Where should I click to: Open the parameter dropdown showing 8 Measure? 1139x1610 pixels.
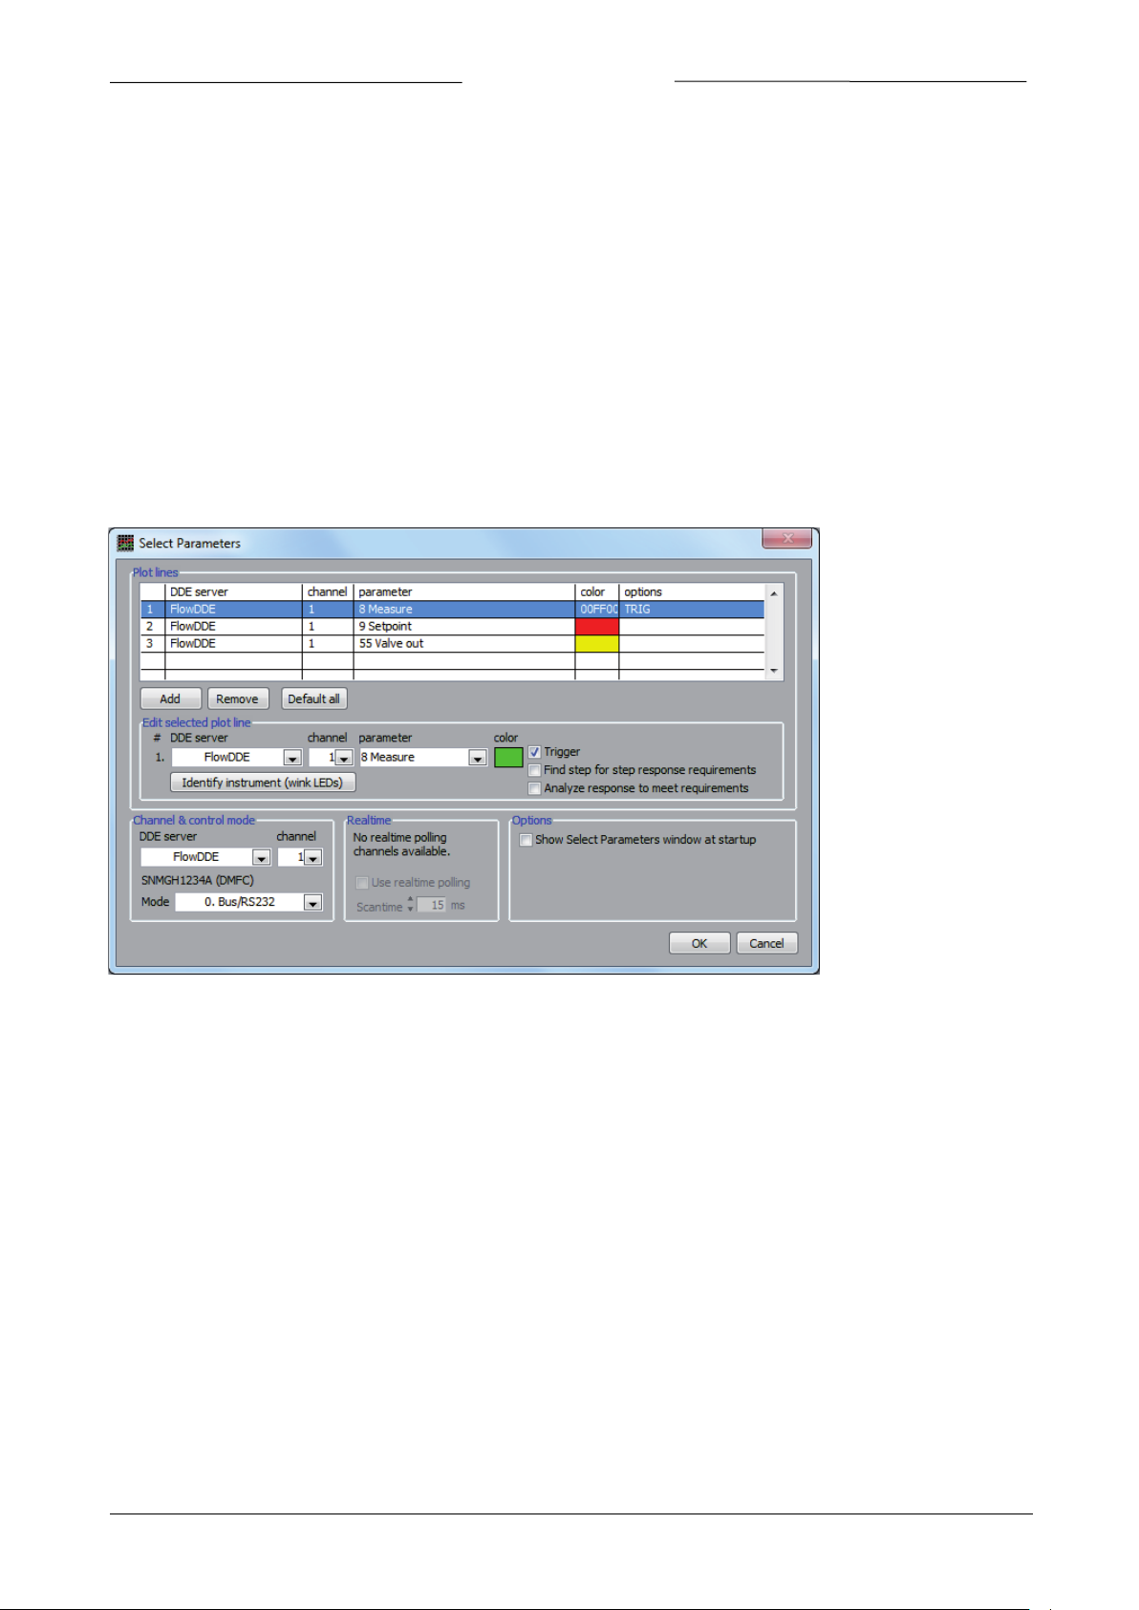[478, 758]
